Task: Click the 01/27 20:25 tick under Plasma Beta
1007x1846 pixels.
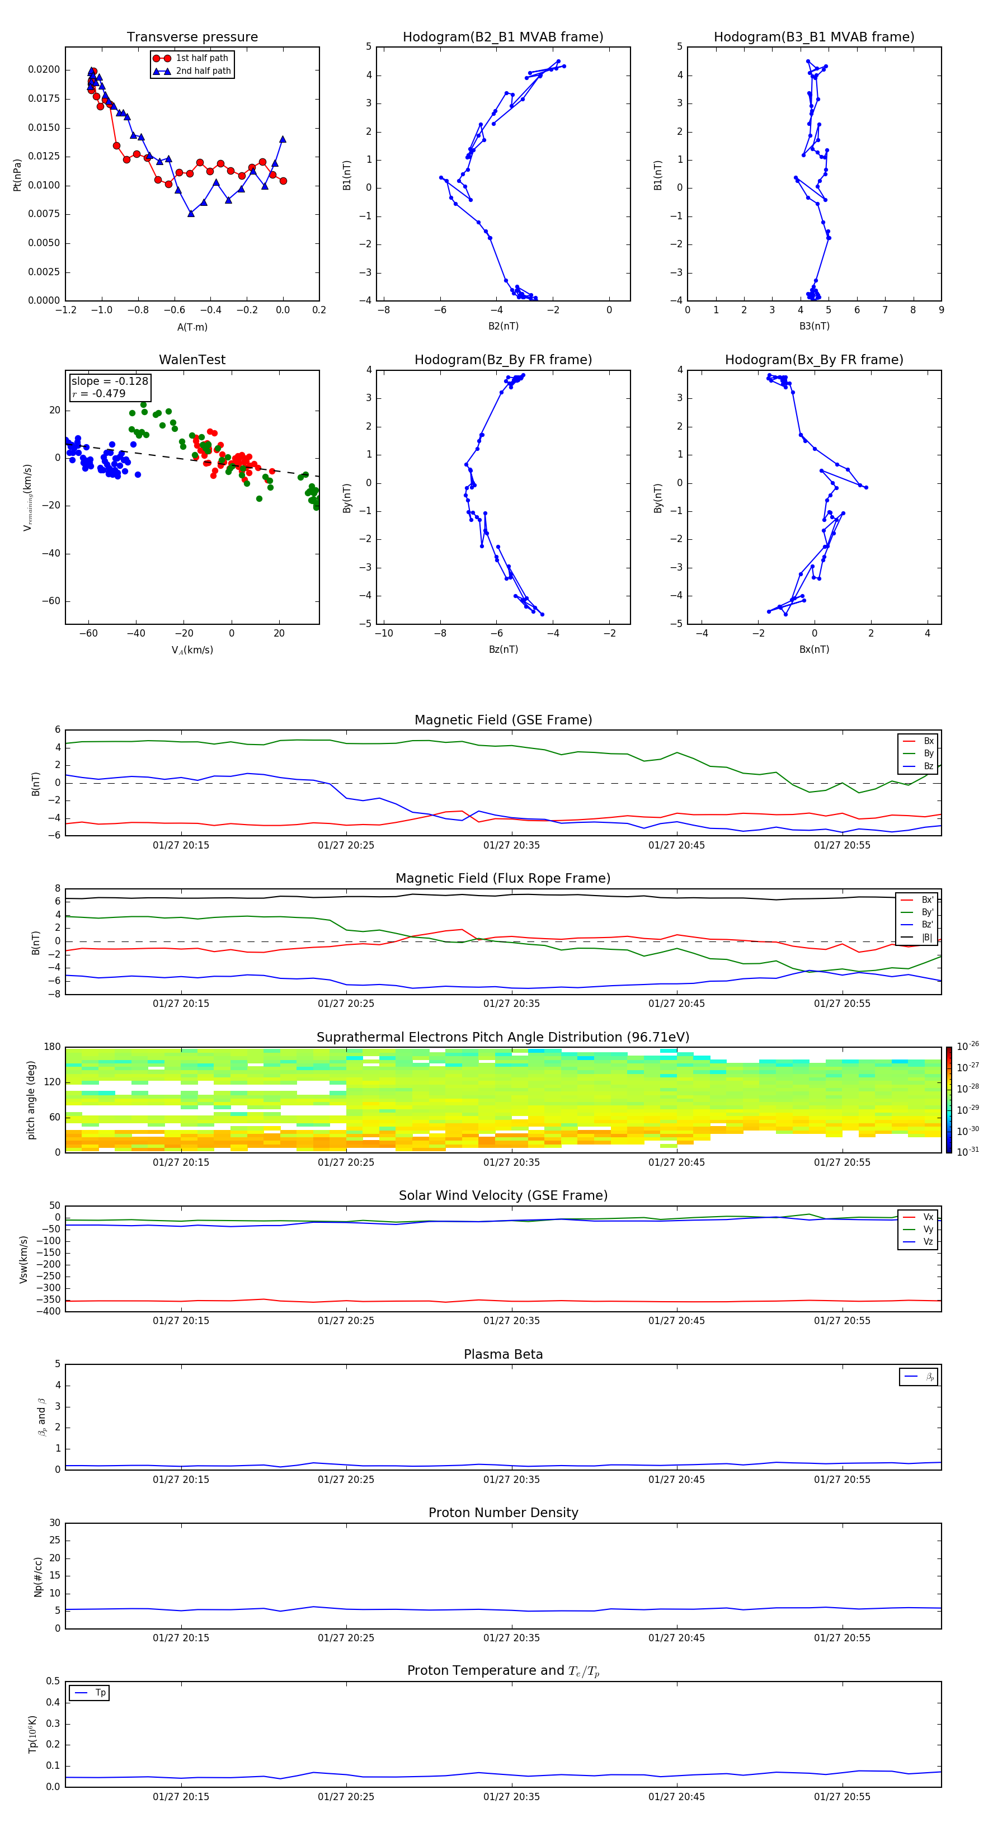Action: [x=346, y=1479]
